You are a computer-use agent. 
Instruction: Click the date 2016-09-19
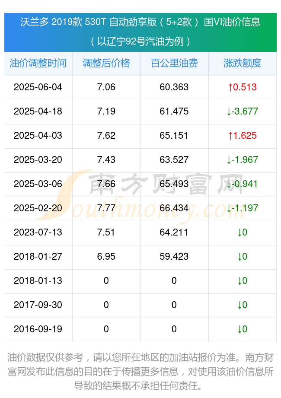click(x=38, y=329)
